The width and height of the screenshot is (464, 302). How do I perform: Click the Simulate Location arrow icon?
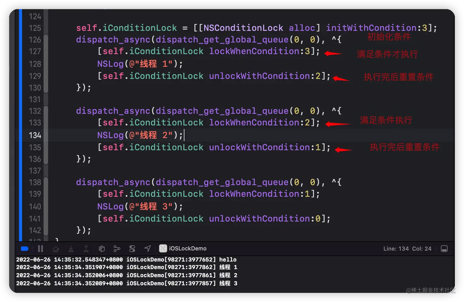(148, 248)
